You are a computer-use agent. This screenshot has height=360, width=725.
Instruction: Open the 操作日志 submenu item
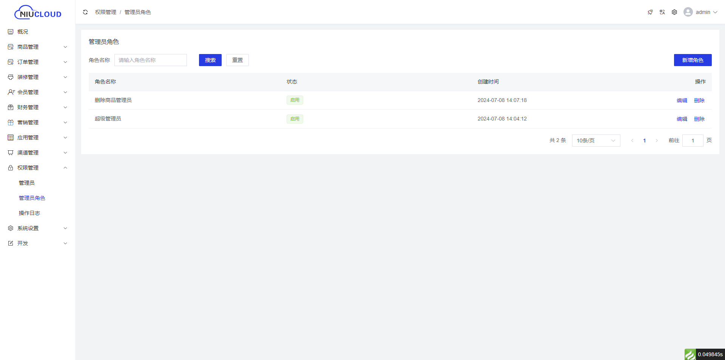[x=29, y=213]
